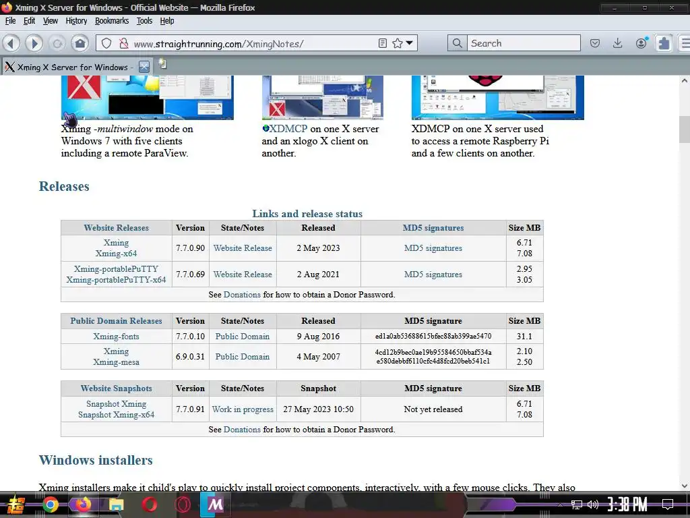The image size is (690, 518).
Task: Toggle reader view icon in address bar
Action: pyautogui.click(x=383, y=43)
